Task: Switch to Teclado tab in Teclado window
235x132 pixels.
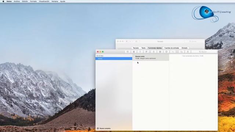Action: click(136, 48)
